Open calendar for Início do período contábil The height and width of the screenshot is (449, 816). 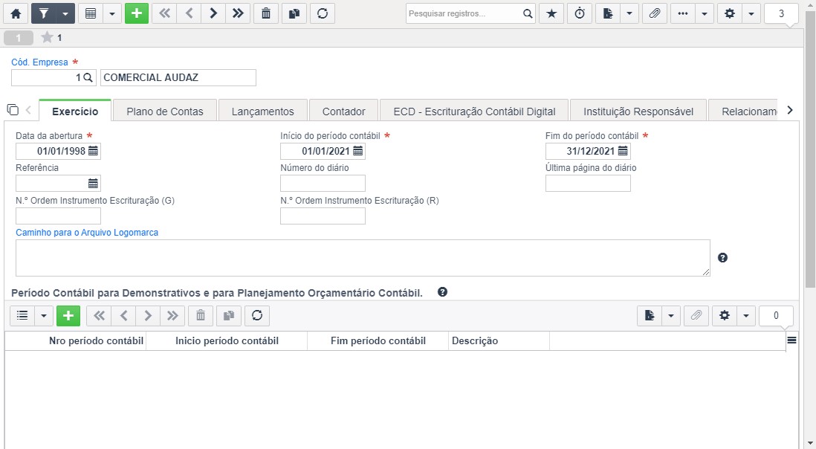(x=358, y=151)
